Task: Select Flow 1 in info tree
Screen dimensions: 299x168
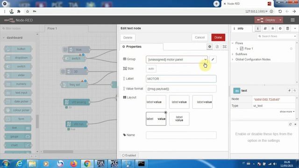Action: click(x=249, y=49)
